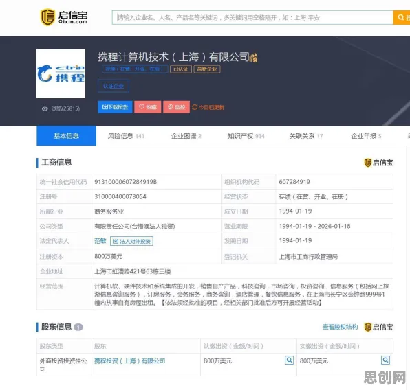The image size is (410, 390).
Task: Open the 企业图谱 tab
Action: tap(186, 136)
